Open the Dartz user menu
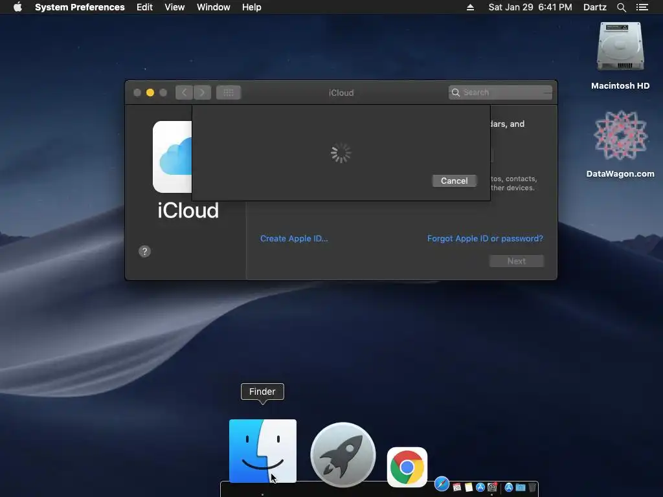Viewport: 663px width, 497px height. click(x=595, y=7)
